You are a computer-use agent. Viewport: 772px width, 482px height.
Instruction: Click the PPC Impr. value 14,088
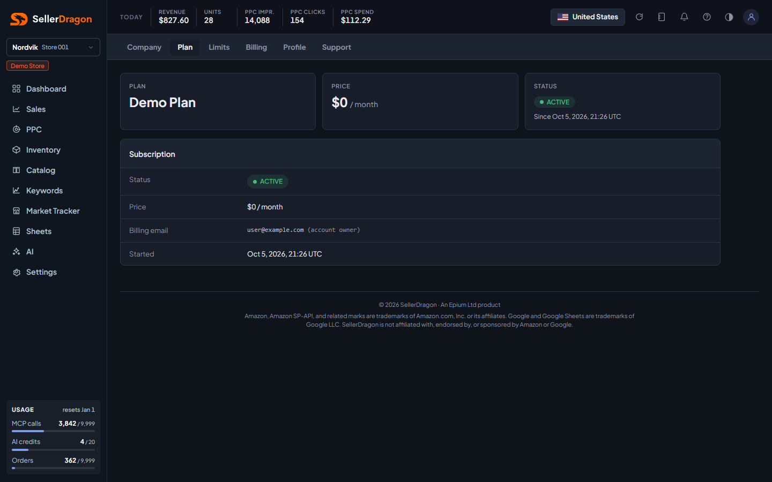point(257,20)
